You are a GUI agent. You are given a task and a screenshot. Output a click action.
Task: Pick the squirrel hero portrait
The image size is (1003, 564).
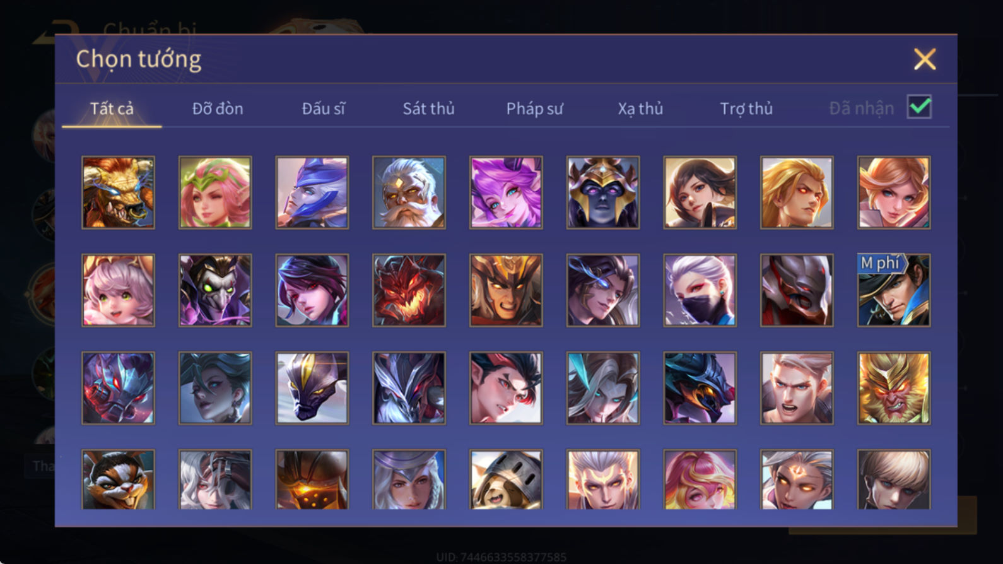click(118, 479)
